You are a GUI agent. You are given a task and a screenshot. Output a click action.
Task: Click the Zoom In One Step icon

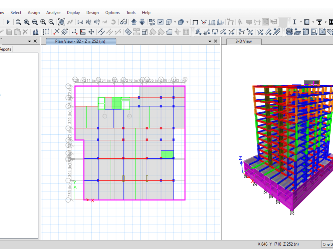43,22
